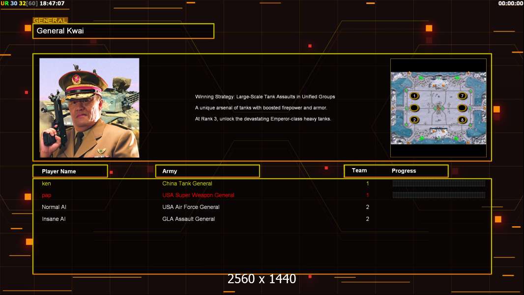Click "USA Air Force General" army entry

tap(191, 207)
